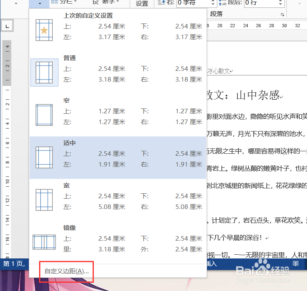This screenshot has width=307, height=291.
Task: Choose the 普通 normal margins preset icon
Action: (44, 73)
